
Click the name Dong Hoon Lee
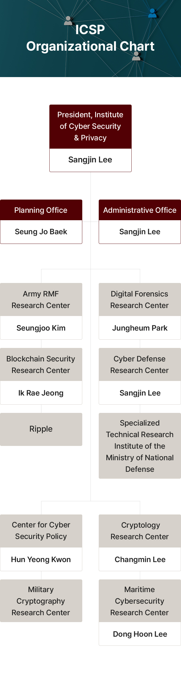(140, 634)
